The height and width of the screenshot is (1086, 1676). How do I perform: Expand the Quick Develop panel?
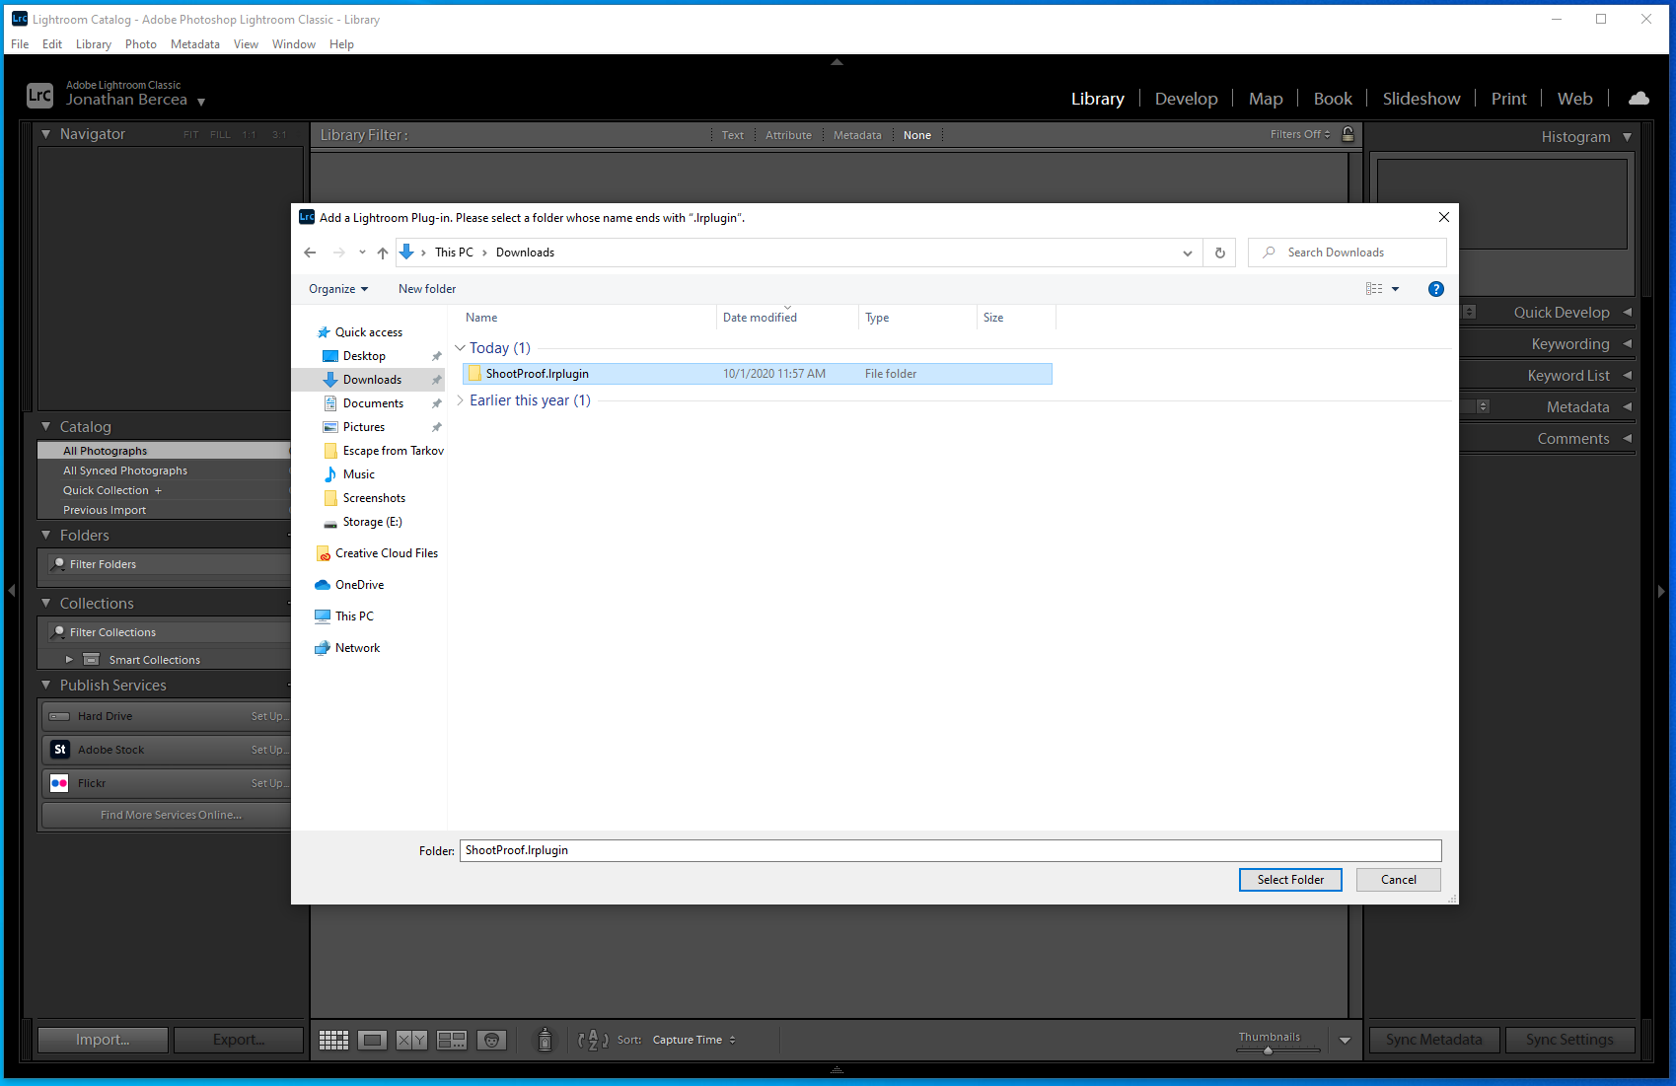point(1627,313)
